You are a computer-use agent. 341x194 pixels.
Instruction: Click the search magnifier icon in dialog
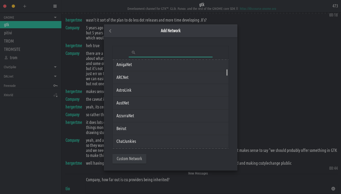pyautogui.click(x=134, y=52)
